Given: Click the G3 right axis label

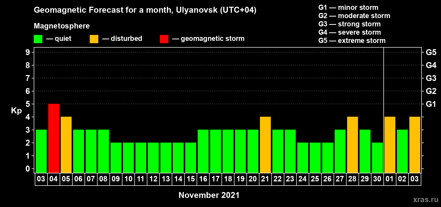Looking at the screenshot, I should point(431,78).
